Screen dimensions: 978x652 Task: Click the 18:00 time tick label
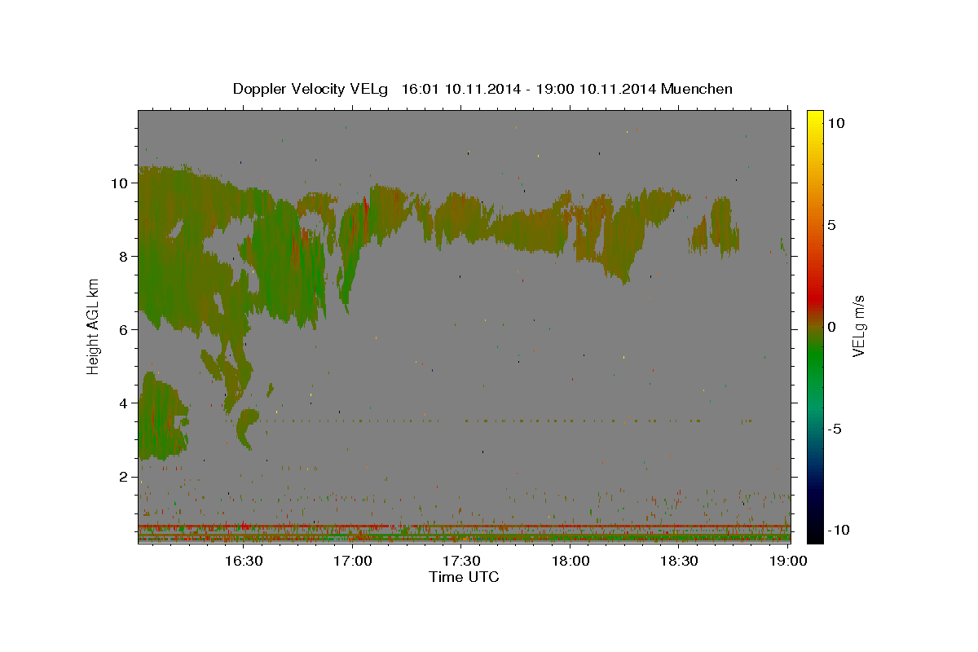click(x=570, y=562)
